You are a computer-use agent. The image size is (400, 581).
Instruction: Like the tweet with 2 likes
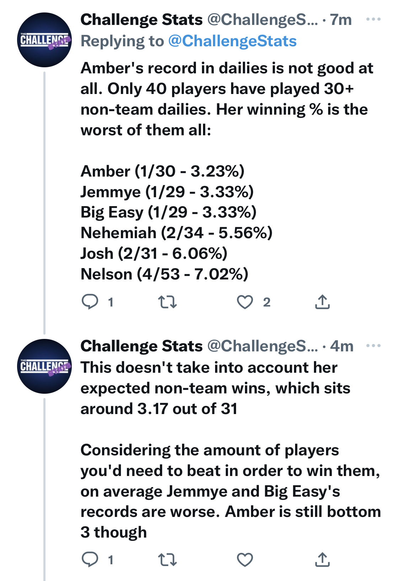click(245, 302)
